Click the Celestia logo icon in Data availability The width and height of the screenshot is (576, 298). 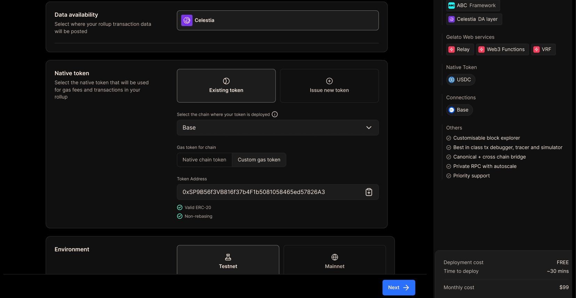187,20
